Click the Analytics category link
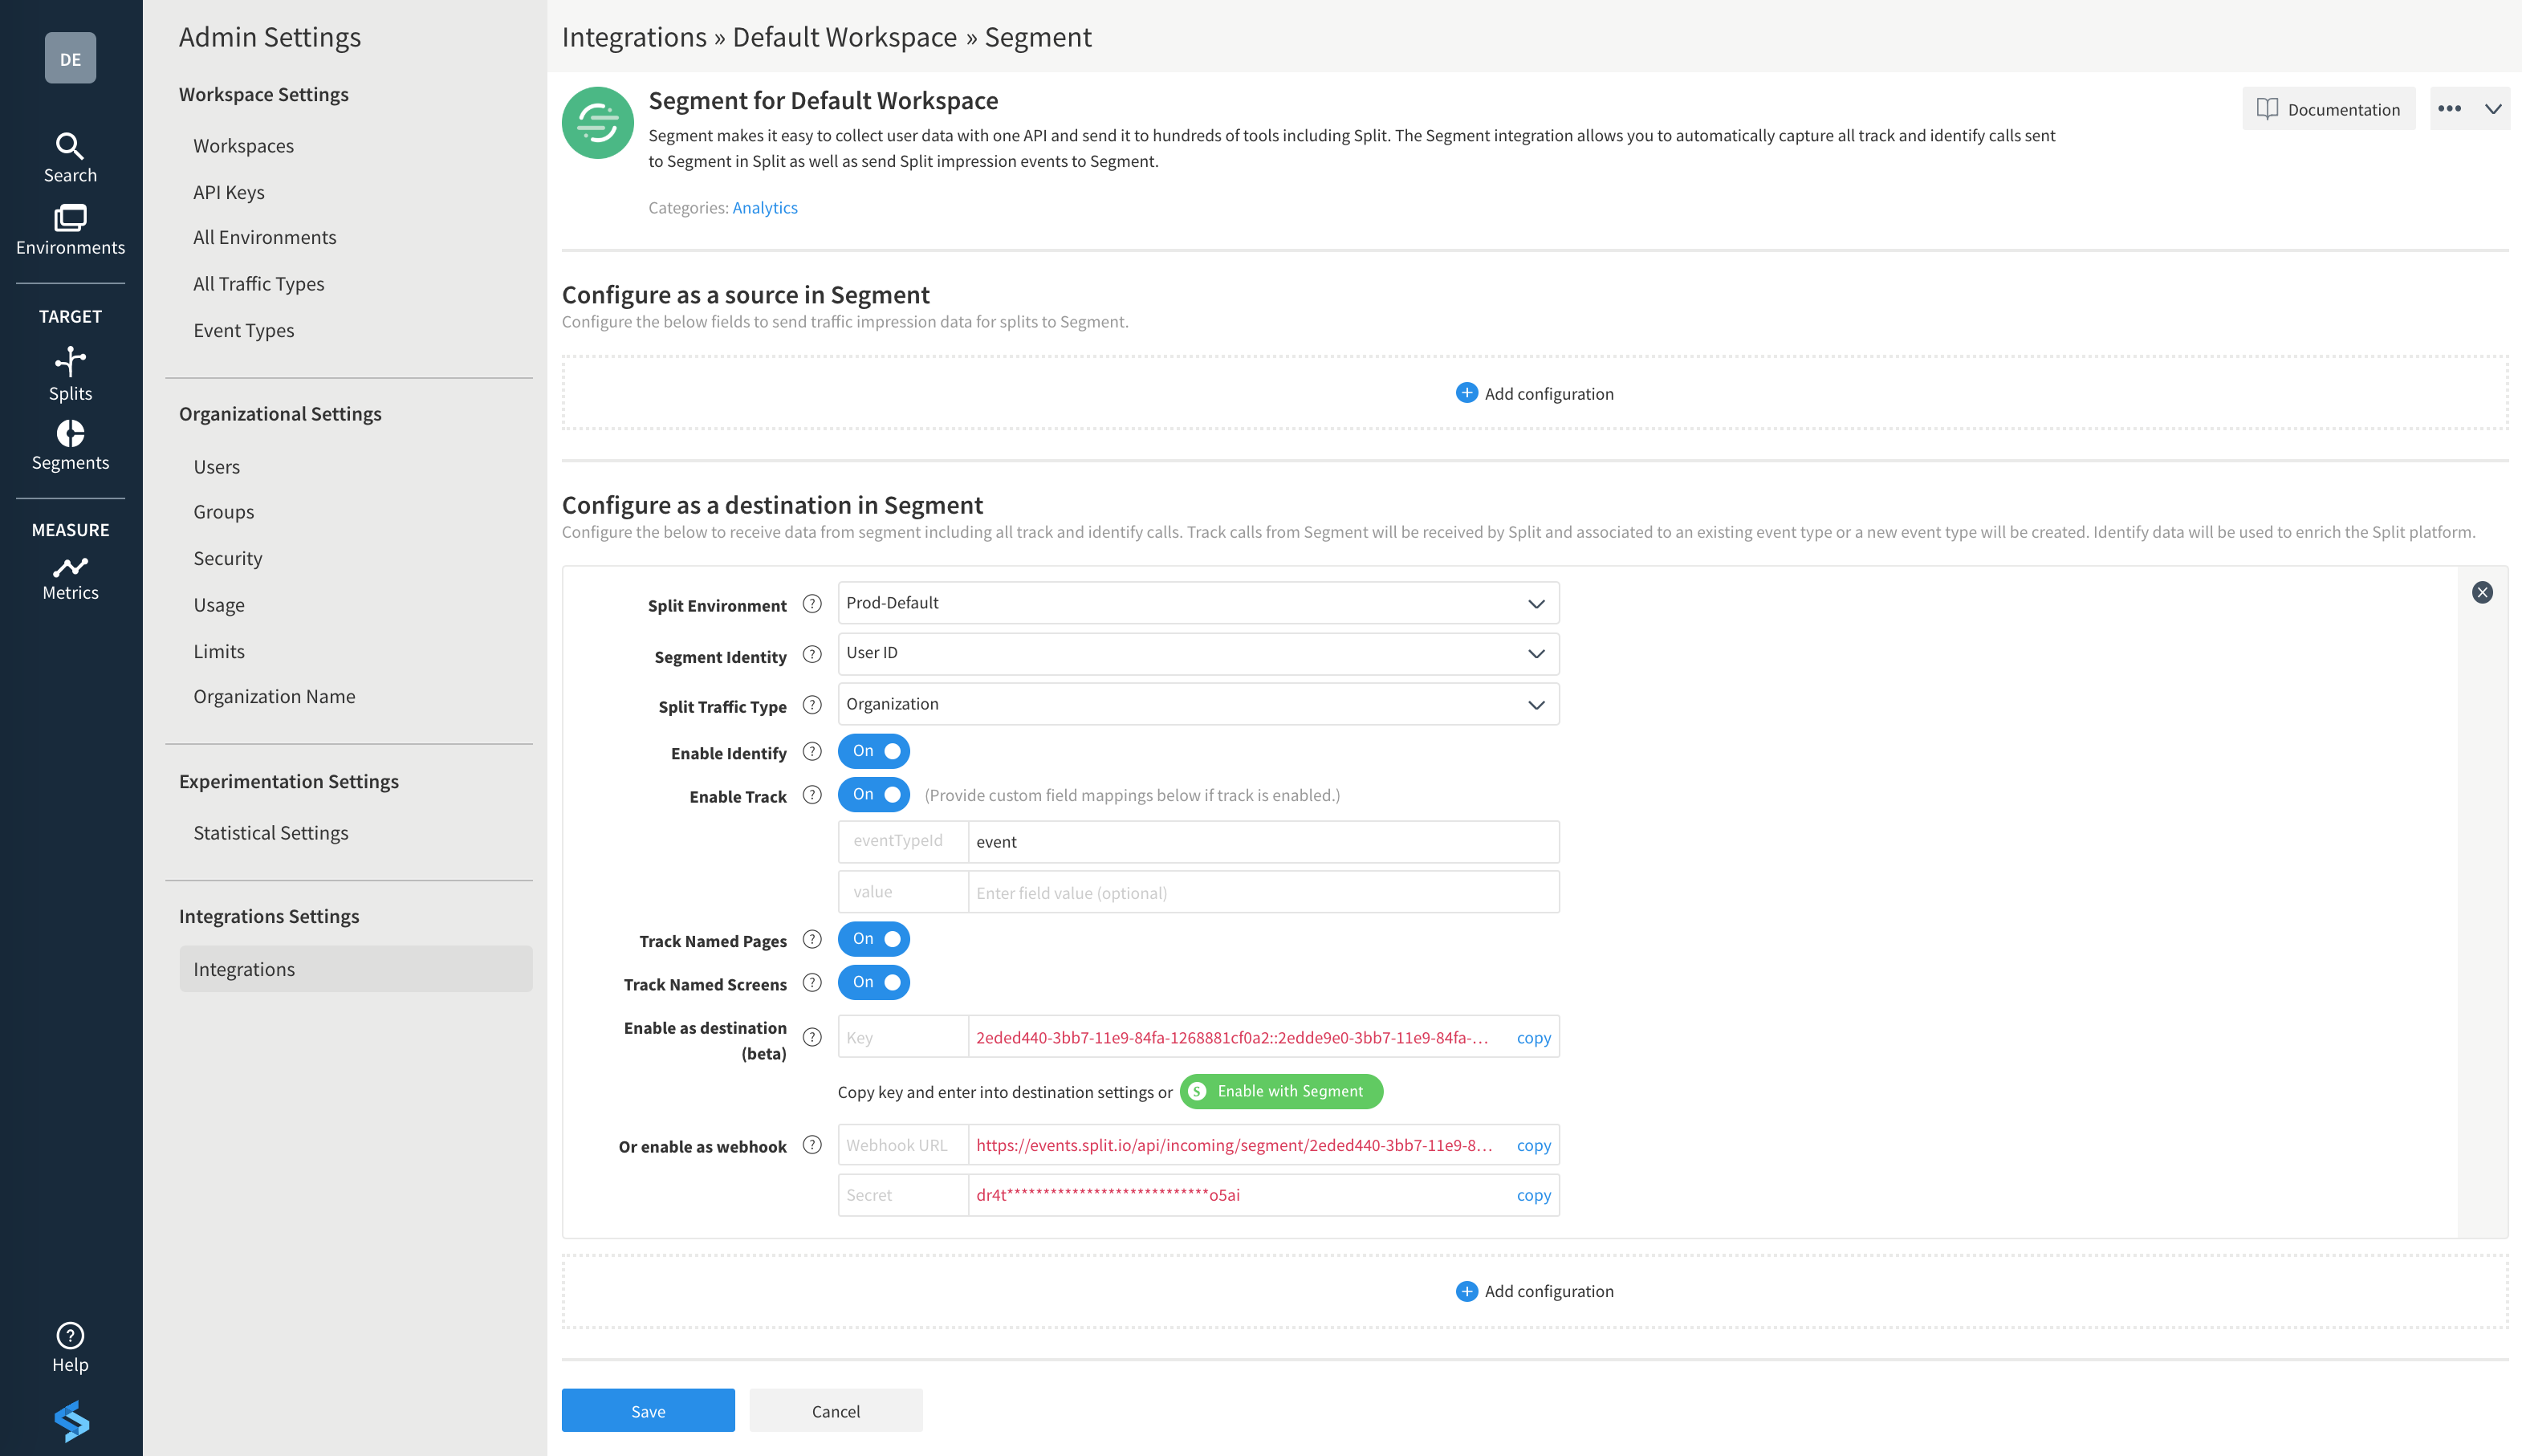2522x1456 pixels. click(x=765, y=207)
